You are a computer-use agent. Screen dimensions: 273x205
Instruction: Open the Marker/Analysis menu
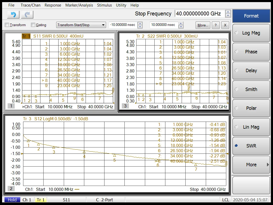click(79, 5)
